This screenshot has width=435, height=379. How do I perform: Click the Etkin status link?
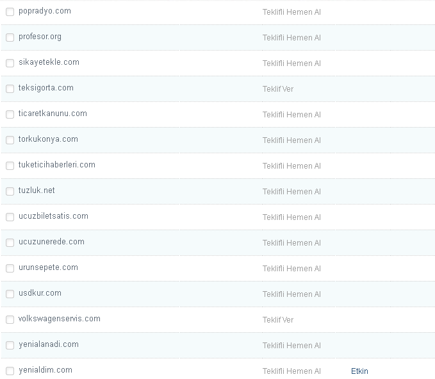tap(359, 371)
